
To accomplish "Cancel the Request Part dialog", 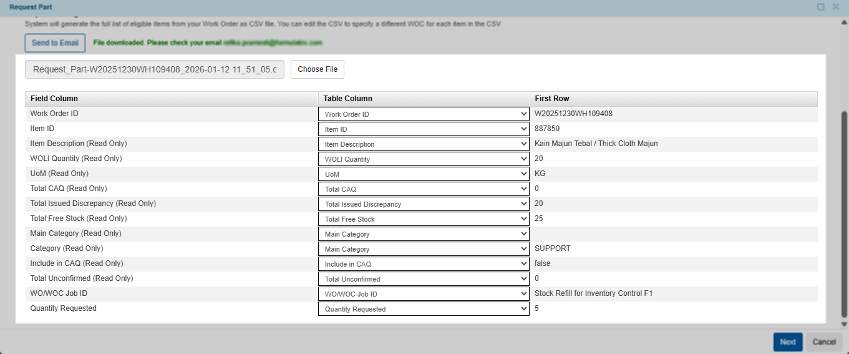I will (823, 342).
